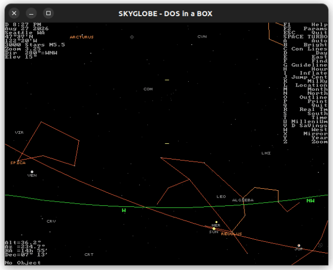The height and width of the screenshot is (270, 333).
Task: Click Y Year command
Action: click(305, 138)
